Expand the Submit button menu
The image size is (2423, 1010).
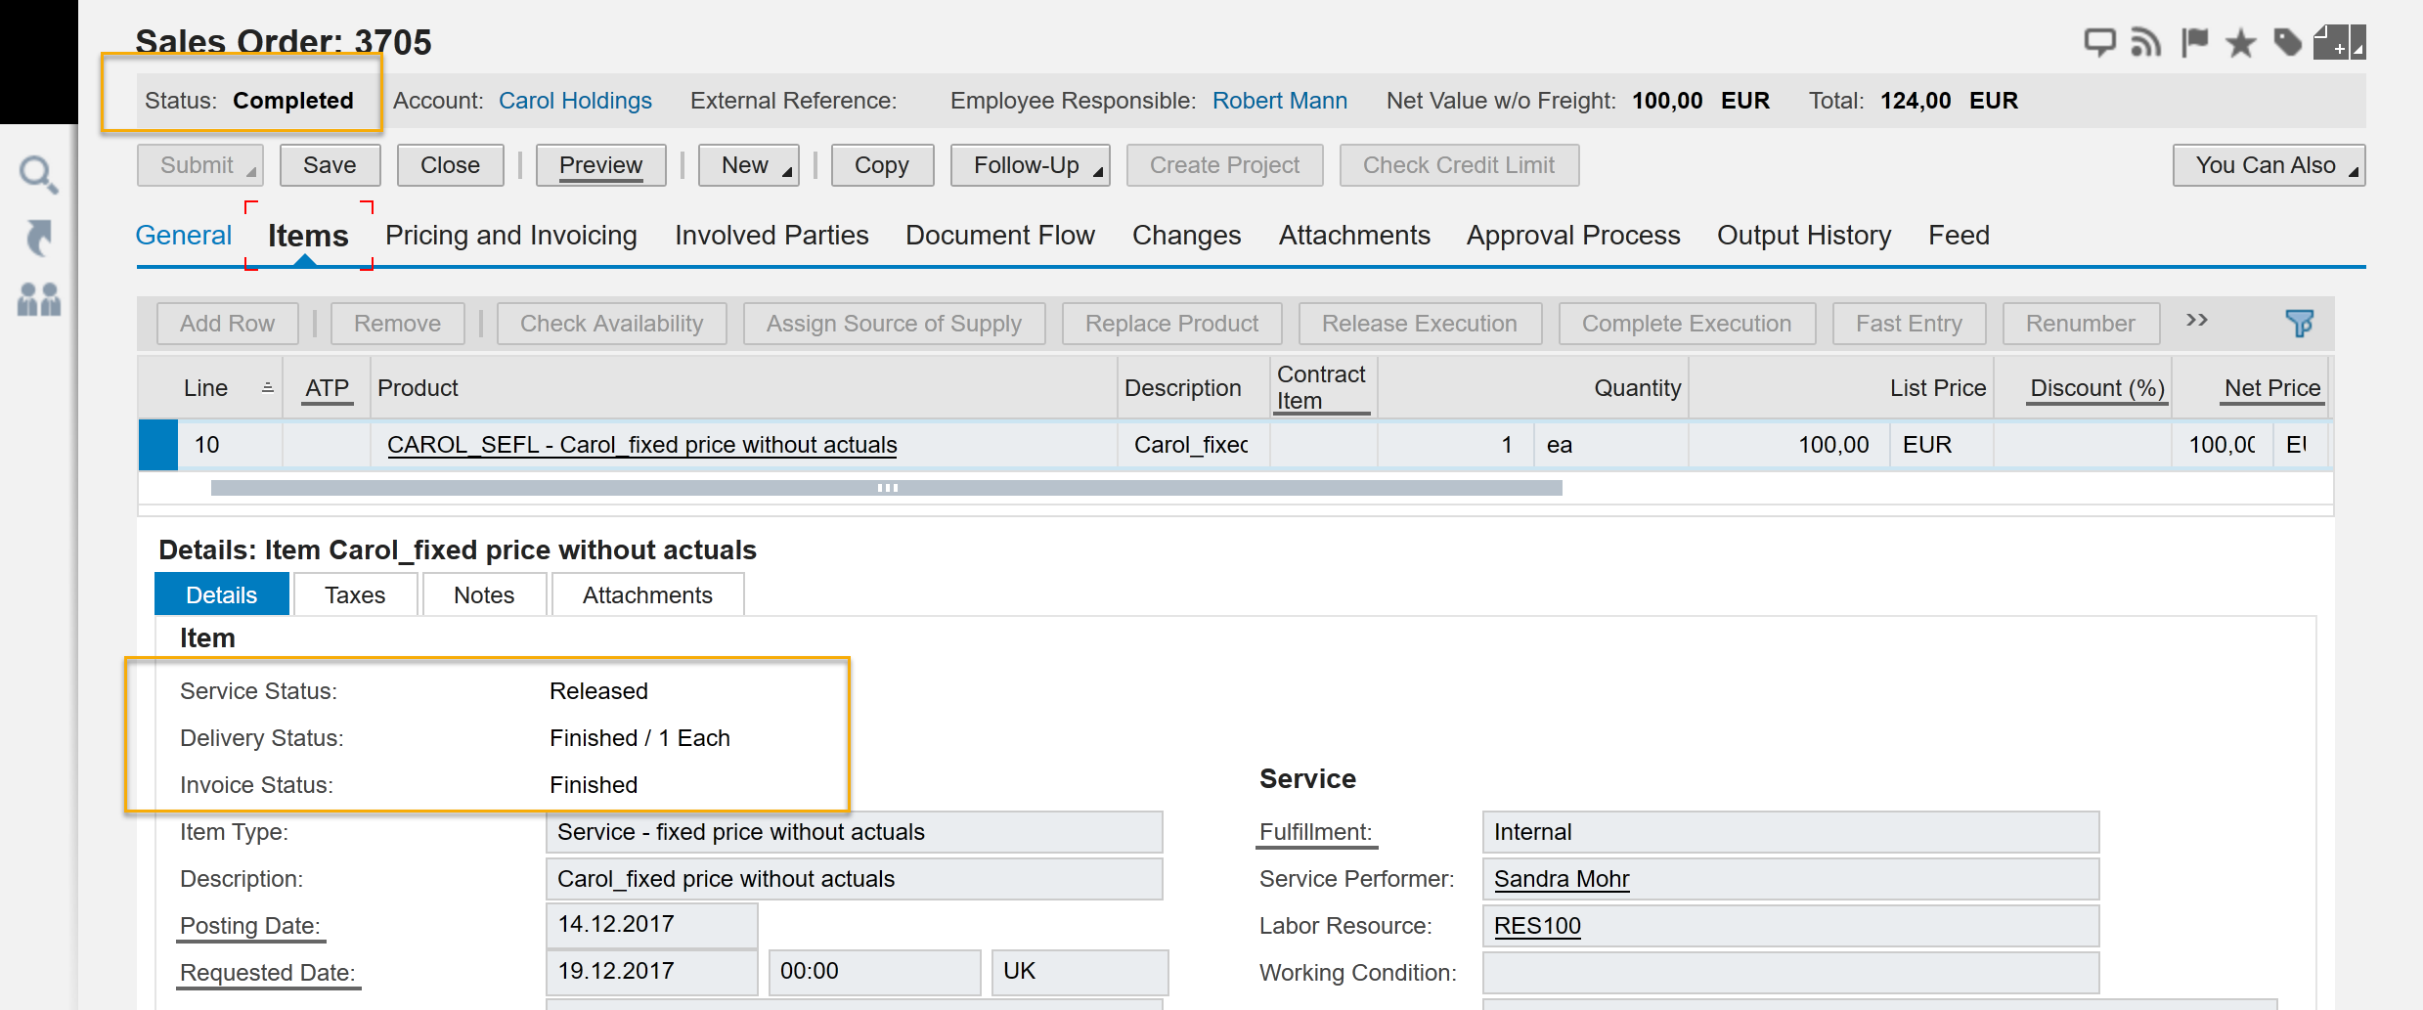pyautogui.click(x=251, y=172)
